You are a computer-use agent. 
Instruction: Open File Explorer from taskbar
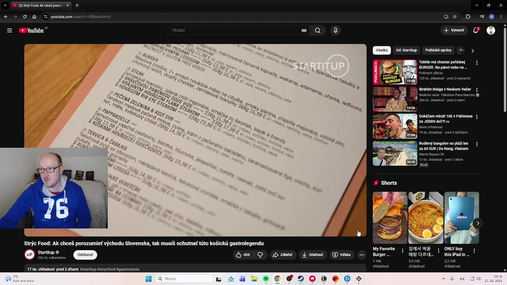click(x=254, y=279)
